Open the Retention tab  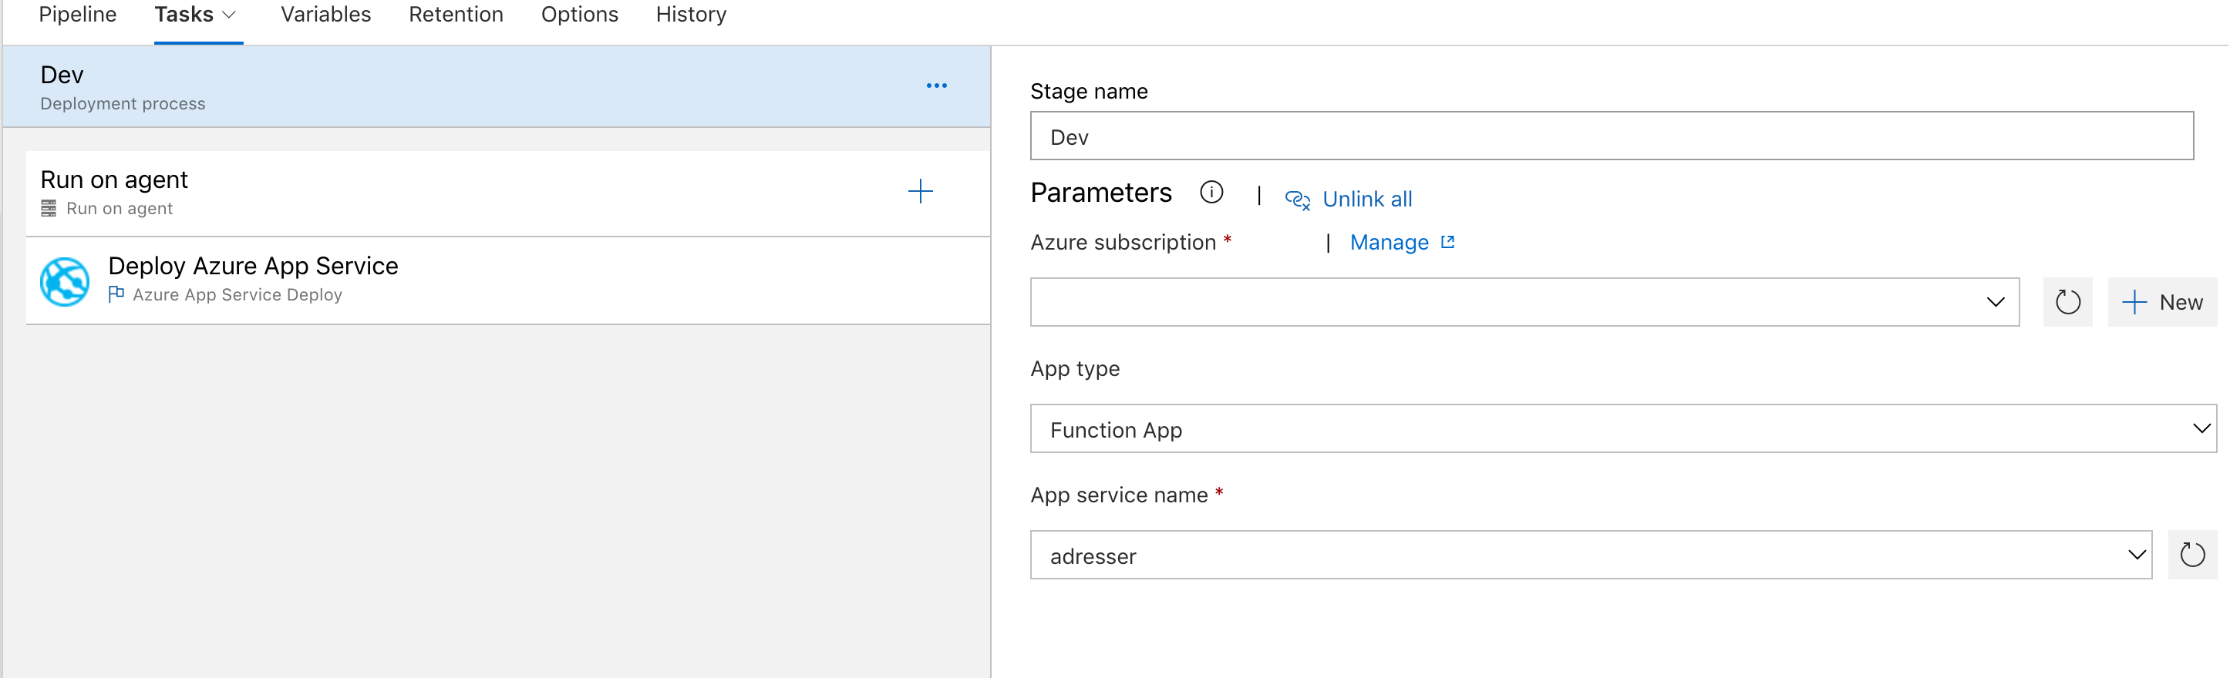(456, 15)
